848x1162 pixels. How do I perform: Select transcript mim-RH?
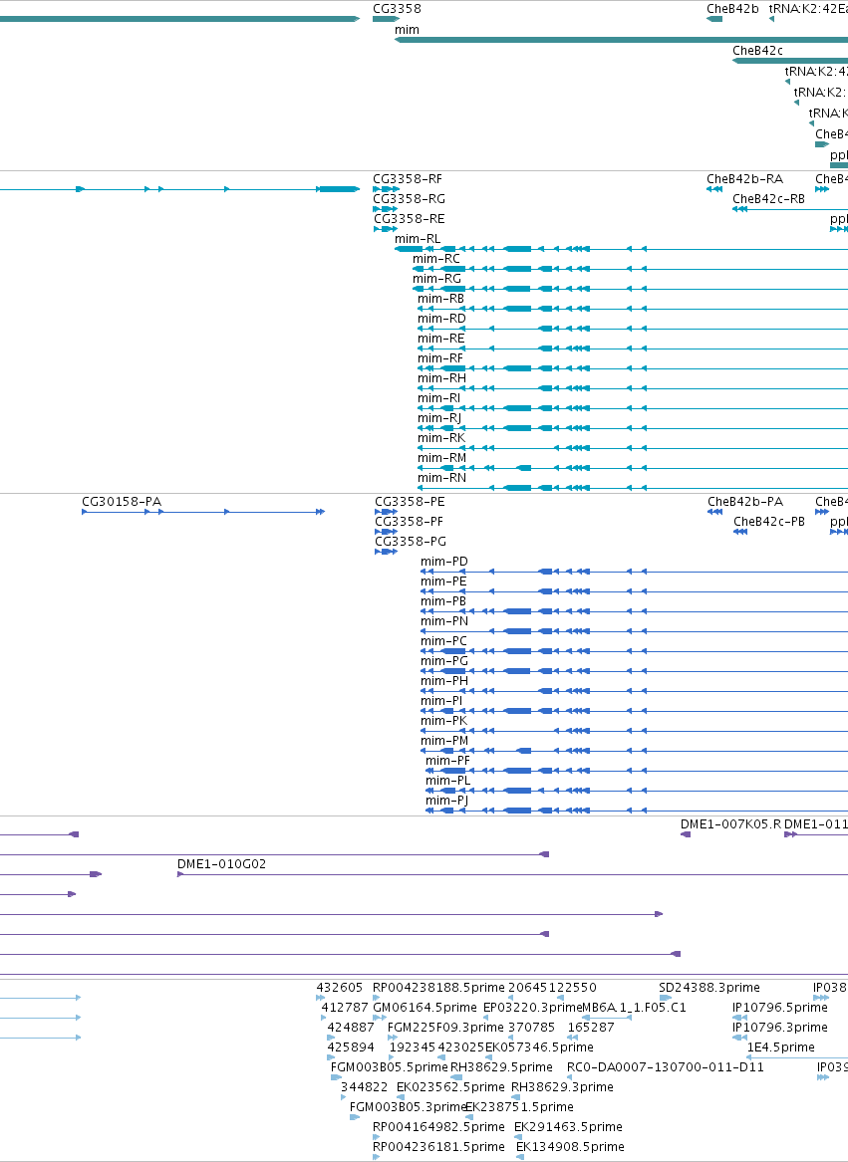(441, 379)
